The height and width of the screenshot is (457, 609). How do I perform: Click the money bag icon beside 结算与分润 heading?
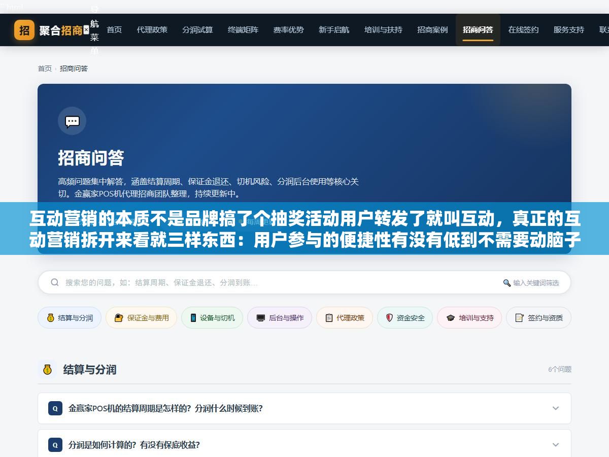pos(47,369)
